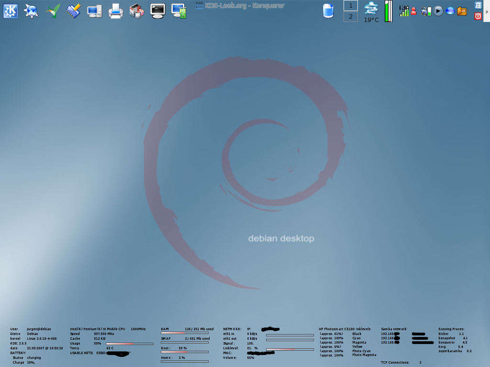Click the CPU Usage progress bar
Image resolution: width=490 pixels, height=367 pixels.
tap(130, 344)
